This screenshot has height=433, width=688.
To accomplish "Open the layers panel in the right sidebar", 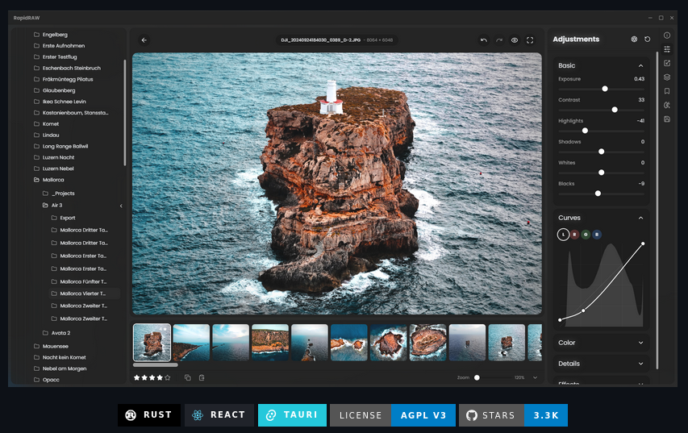I will coord(667,77).
